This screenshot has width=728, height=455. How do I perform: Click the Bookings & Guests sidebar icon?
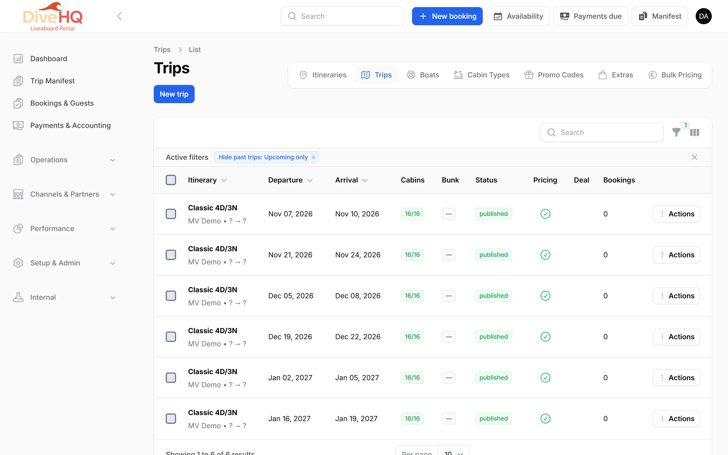tap(18, 103)
